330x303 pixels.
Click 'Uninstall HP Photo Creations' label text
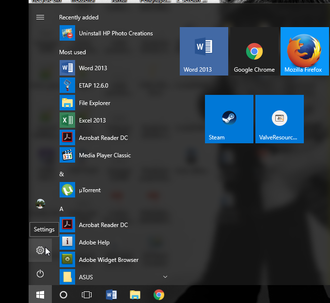click(116, 33)
